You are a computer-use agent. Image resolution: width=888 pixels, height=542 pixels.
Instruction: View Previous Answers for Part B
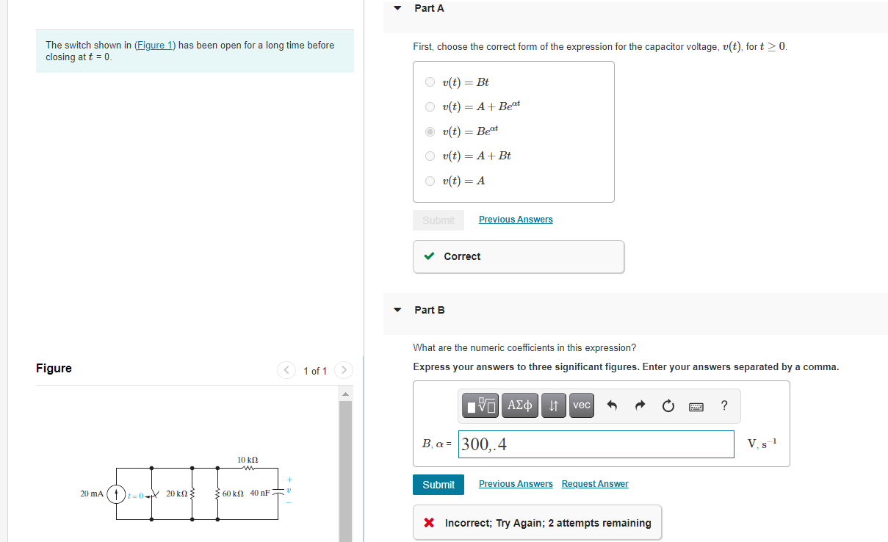(516, 483)
